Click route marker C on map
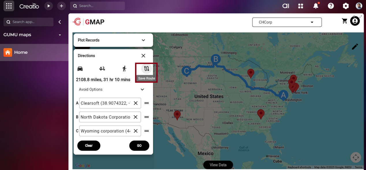The height and width of the screenshot is (170, 366). pyautogui.click(x=186, y=71)
